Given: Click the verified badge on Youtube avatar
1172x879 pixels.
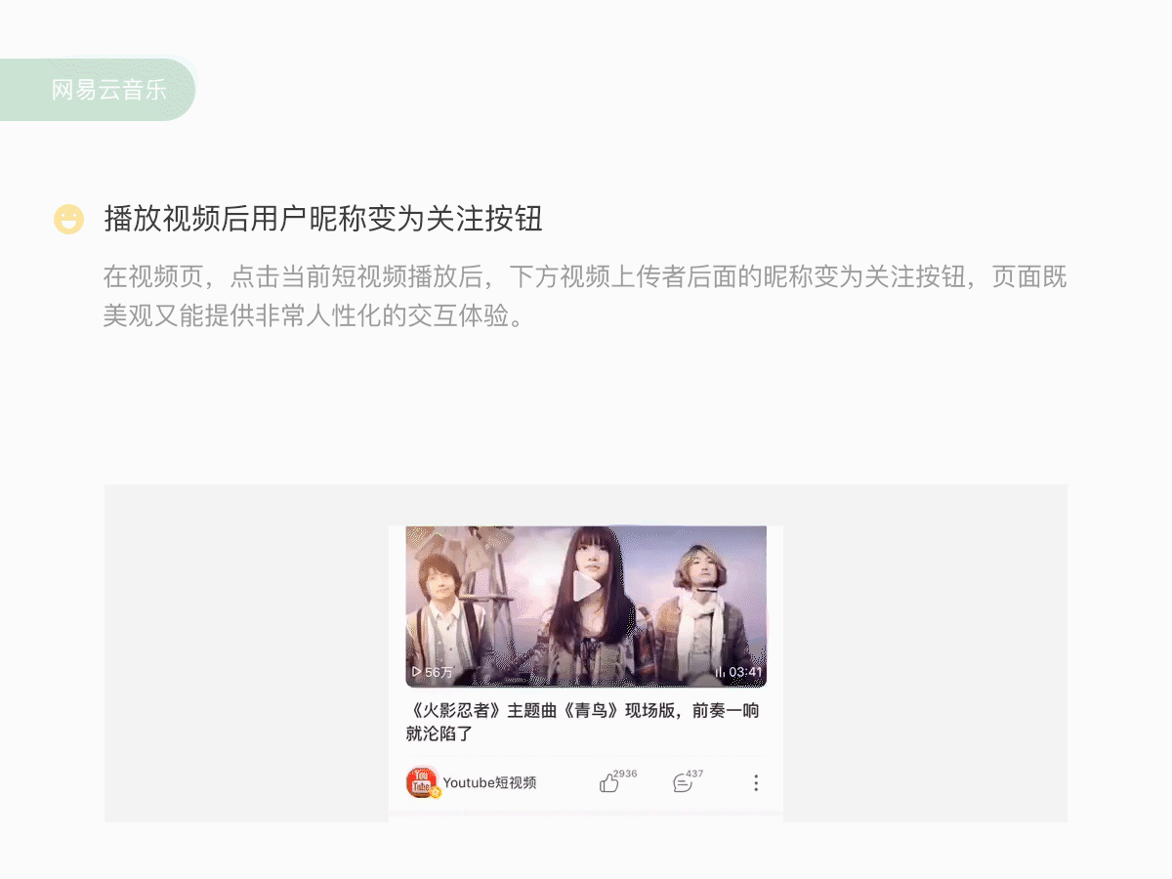Looking at the screenshot, I should (x=436, y=793).
